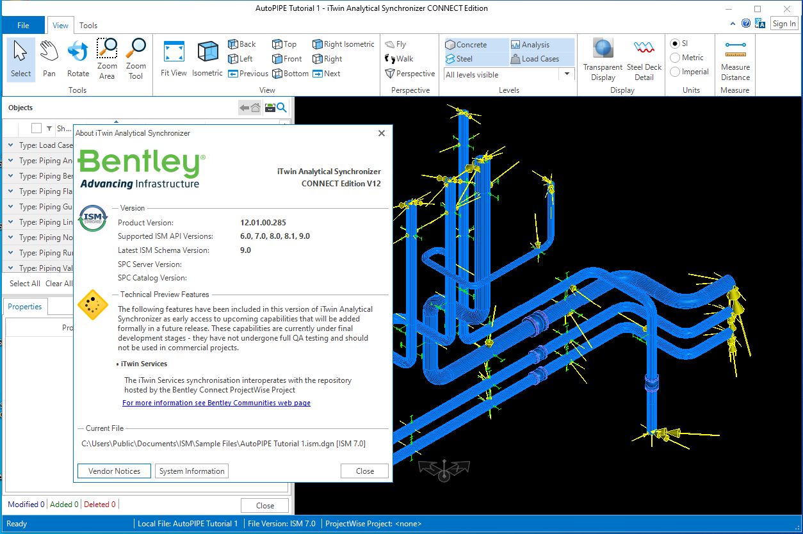Click Clear All in Objects panel
Viewport: 803px width, 534px height.
click(x=59, y=284)
